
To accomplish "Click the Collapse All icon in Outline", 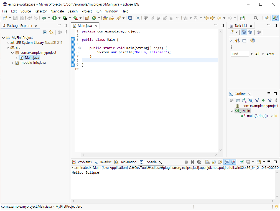I will (238, 100).
